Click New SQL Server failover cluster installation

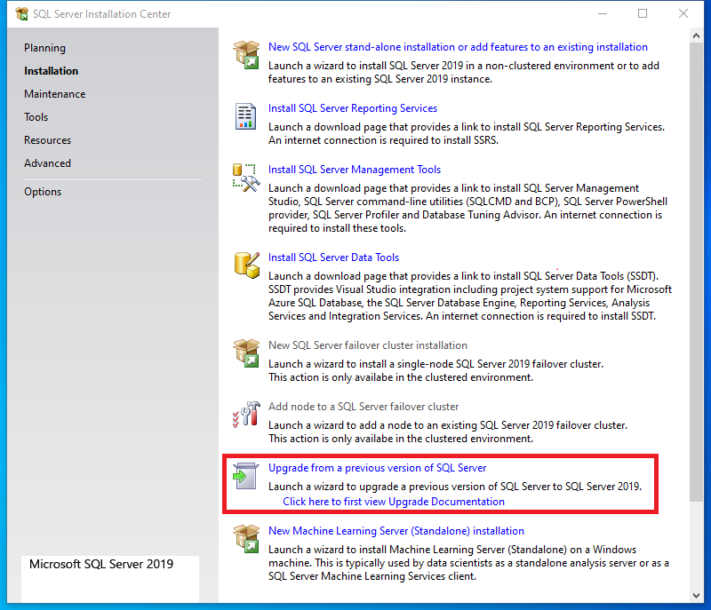367,345
